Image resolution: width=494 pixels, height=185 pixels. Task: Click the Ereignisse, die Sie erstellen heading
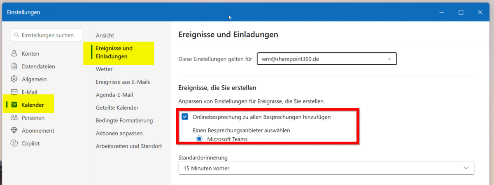[x=217, y=87]
